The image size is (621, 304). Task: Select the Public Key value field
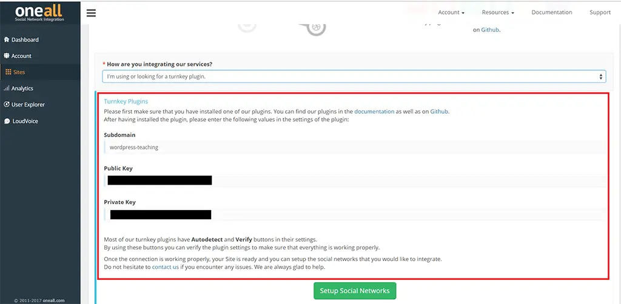(355, 180)
